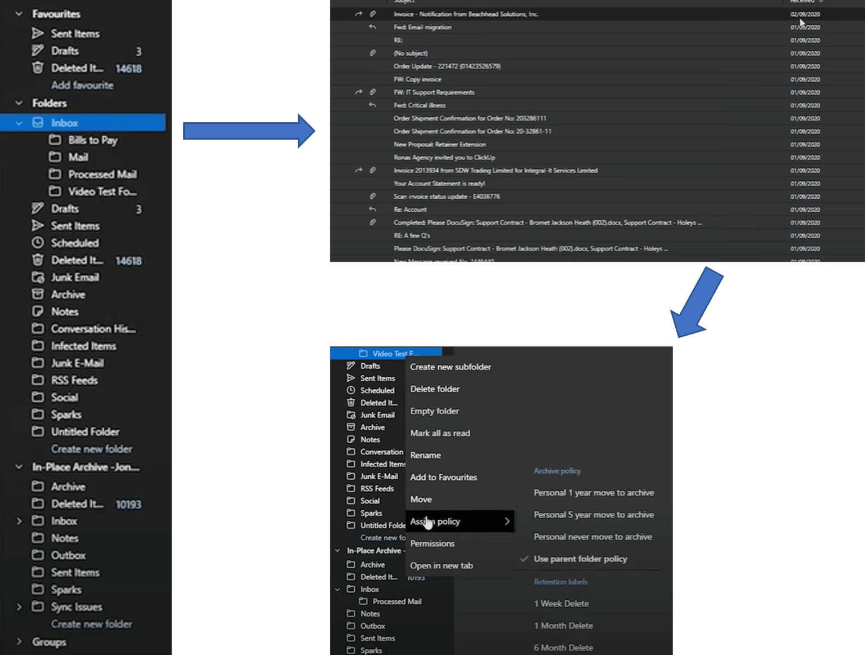The height and width of the screenshot is (655, 865).
Task: Collapse the Favourites section
Action: click(19, 14)
